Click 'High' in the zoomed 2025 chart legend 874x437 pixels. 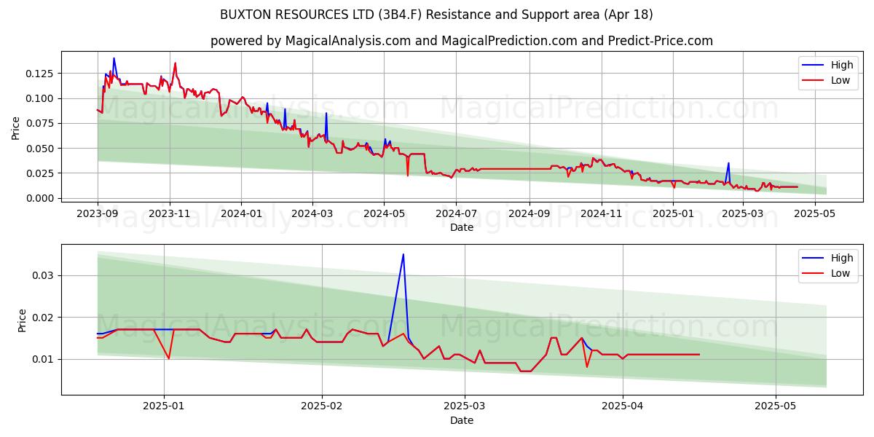(x=842, y=259)
